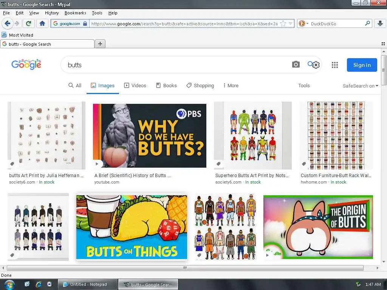Open the File menu
This screenshot has height=290, width=387.
[6, 13]
